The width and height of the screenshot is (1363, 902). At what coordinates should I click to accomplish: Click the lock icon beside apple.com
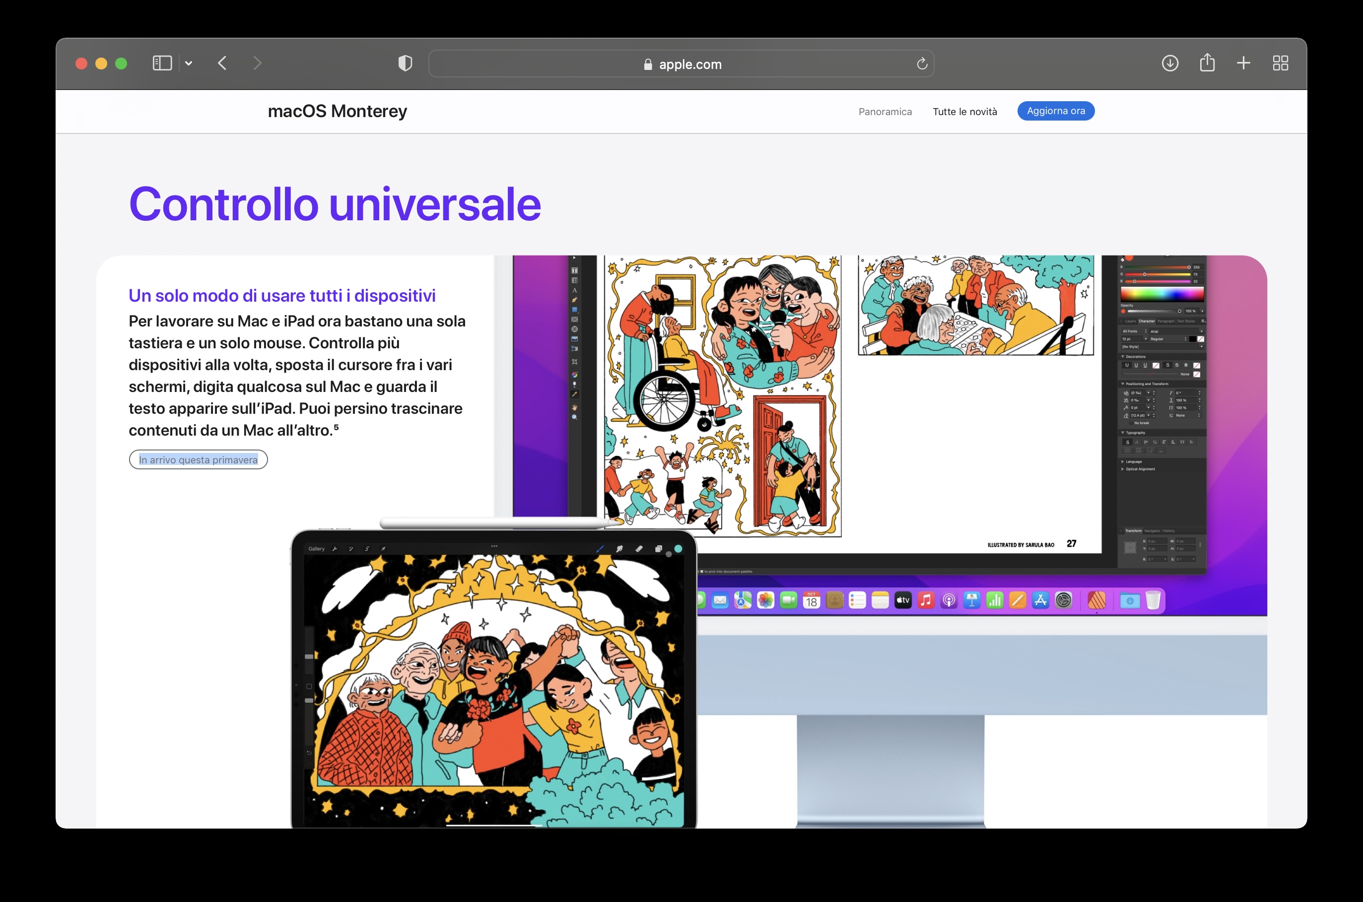(x=648, y=64)
